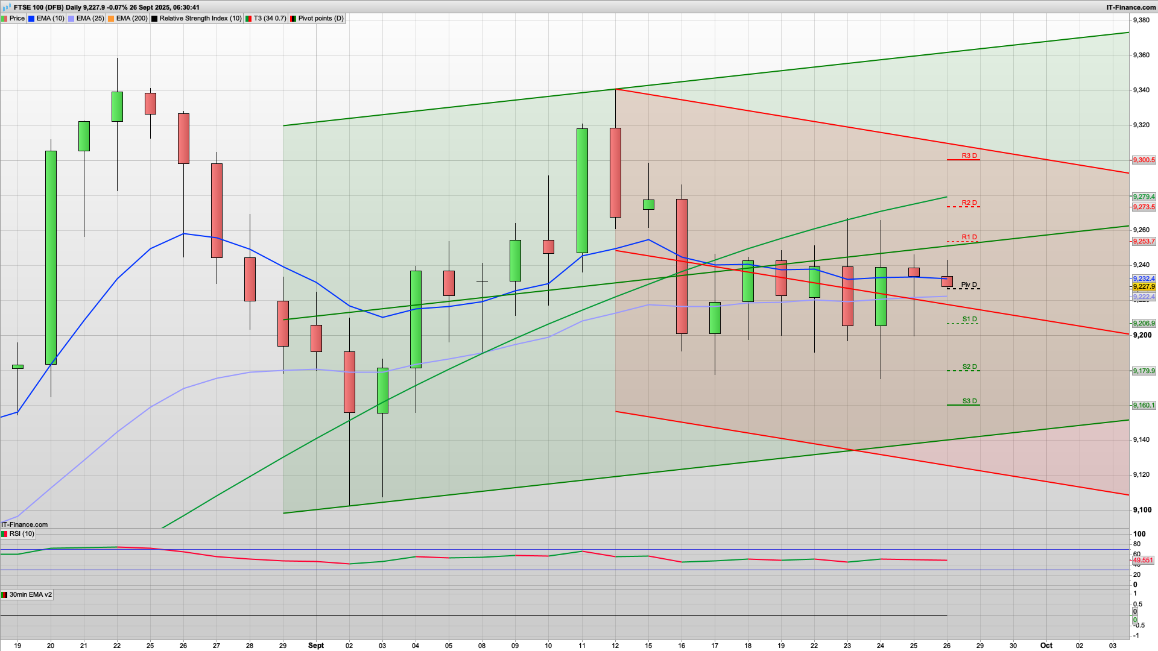Click the red-green icon beside RSI (10) label
1158x651 pixels.
(4, 534)
